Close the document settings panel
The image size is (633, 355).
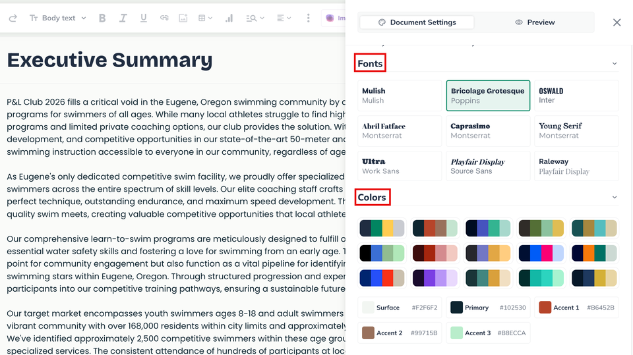coord(617,22)
